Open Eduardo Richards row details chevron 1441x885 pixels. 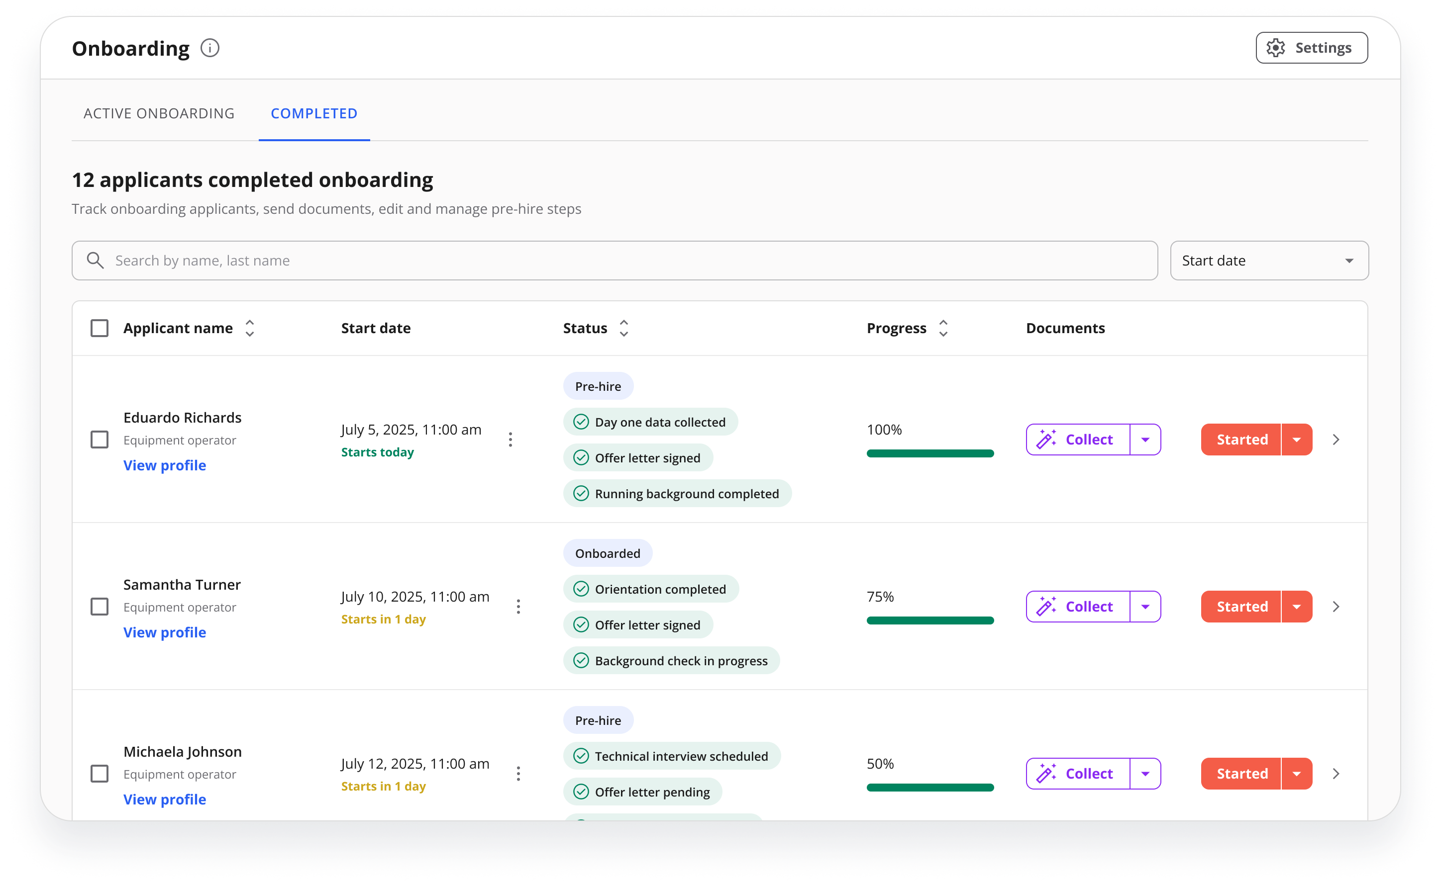(1336, 440)
